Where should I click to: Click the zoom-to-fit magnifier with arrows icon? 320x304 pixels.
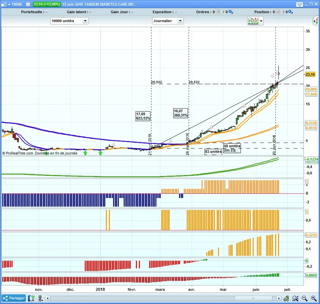click(295, 298)
